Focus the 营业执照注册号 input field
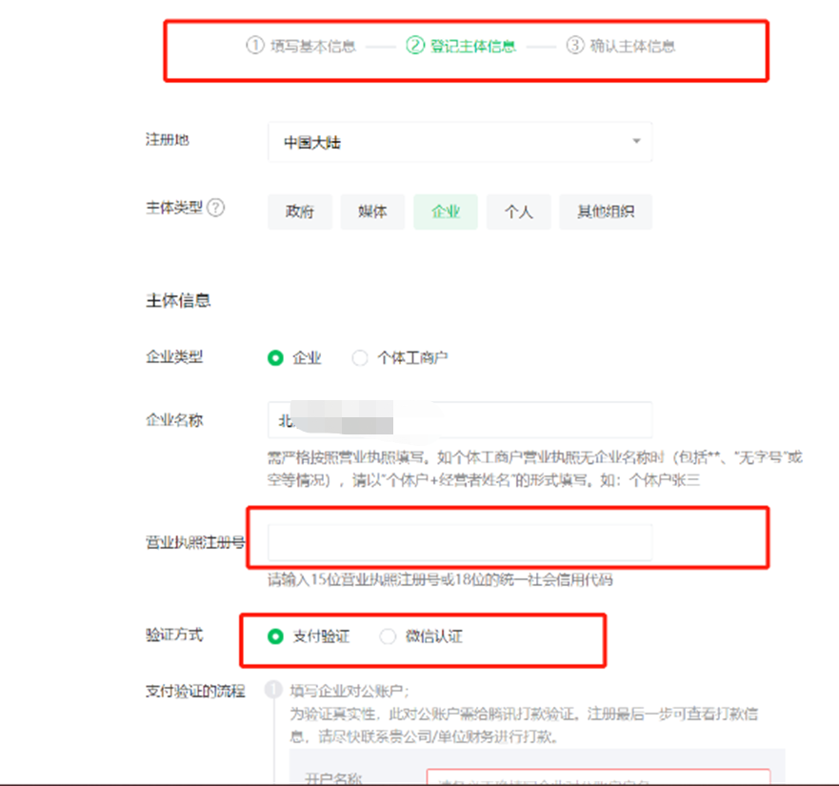The image size is (839, 786). coord(459,541)
